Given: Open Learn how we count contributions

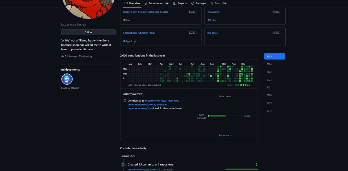Looking at the screenshot, I should 144,85.
